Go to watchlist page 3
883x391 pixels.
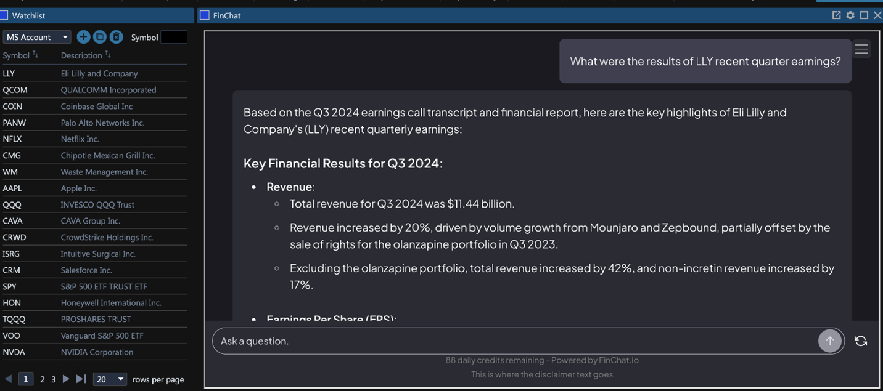(x=54, y=379)
